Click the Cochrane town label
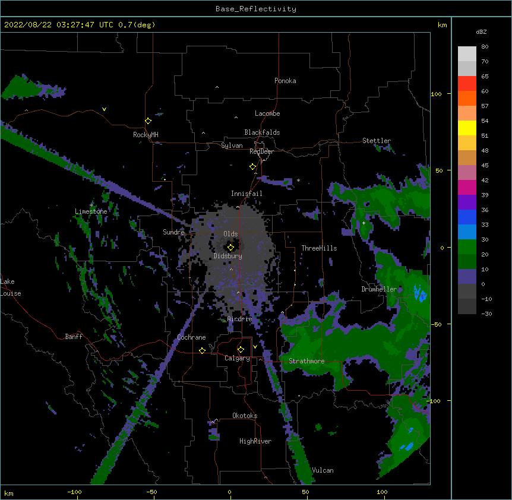The width and height of the screenshot is (512, 500). pyautogui.click(x=191, y=337)
